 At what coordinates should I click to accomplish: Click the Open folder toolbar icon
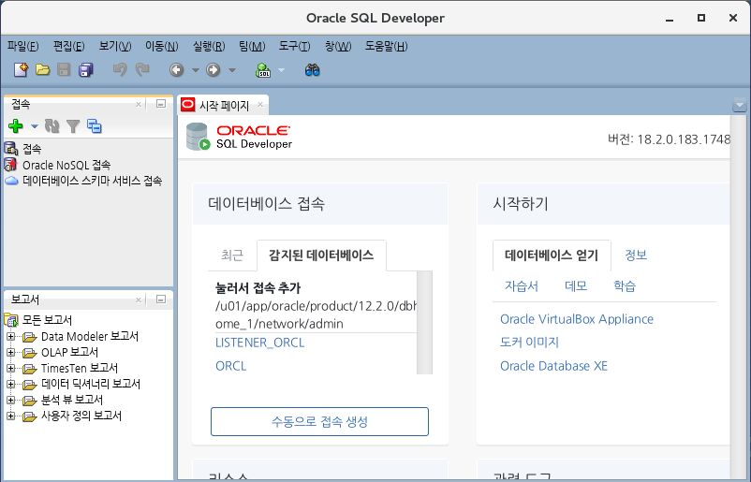[x=43, y=70]
